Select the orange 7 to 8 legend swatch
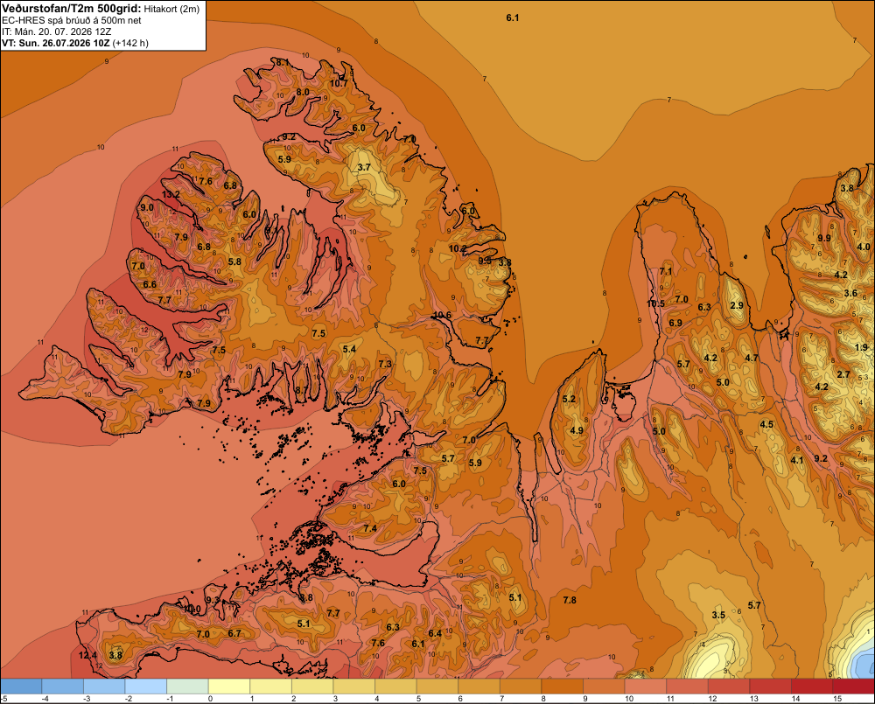Viewport: 875px width, 704px height. coord(520,687)
